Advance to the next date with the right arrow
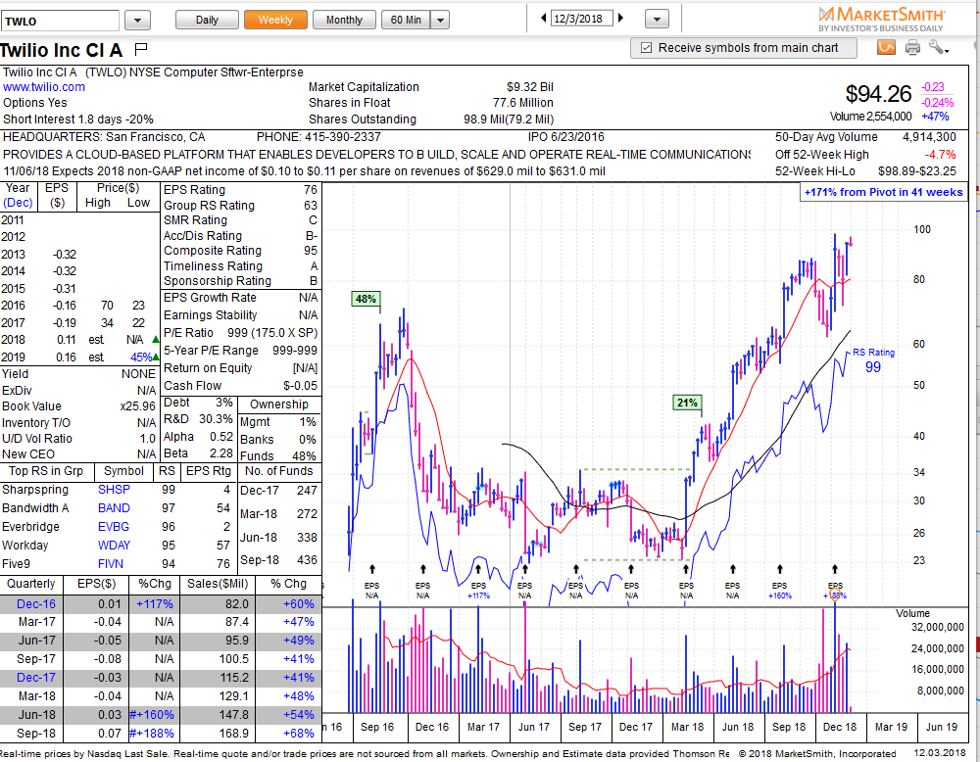Image resolution: width=980 pixels, height=762 pixels. [620, 18]
